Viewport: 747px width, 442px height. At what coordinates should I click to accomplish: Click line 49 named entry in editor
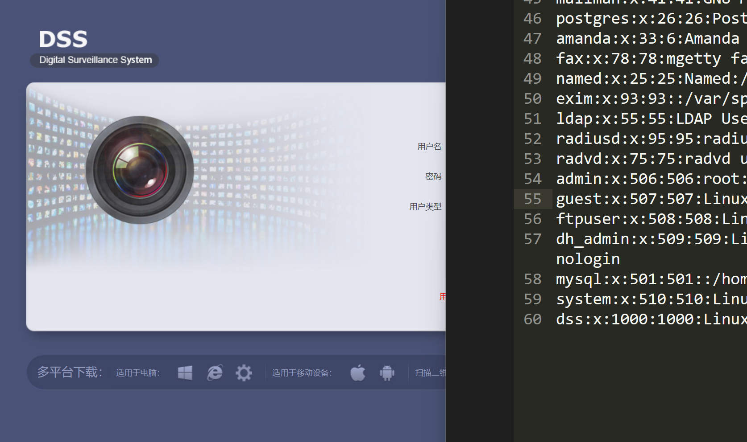(652, 78)
